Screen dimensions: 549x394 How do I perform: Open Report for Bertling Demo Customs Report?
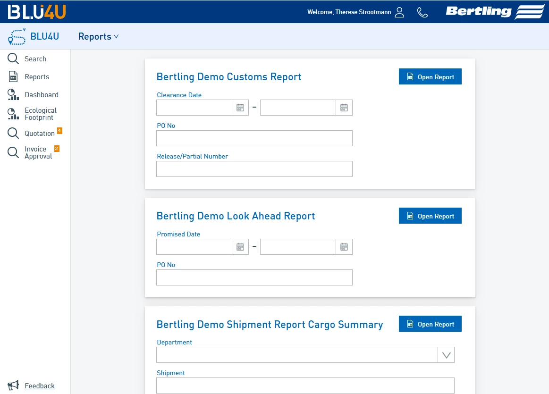click(430, 76)
